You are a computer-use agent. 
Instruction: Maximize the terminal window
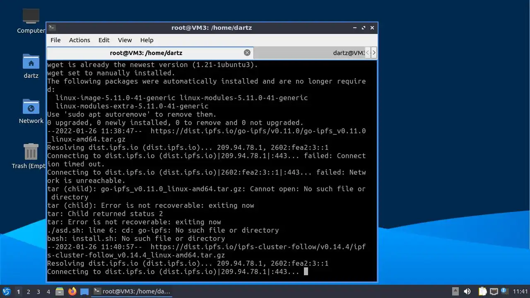click(364, 28)
